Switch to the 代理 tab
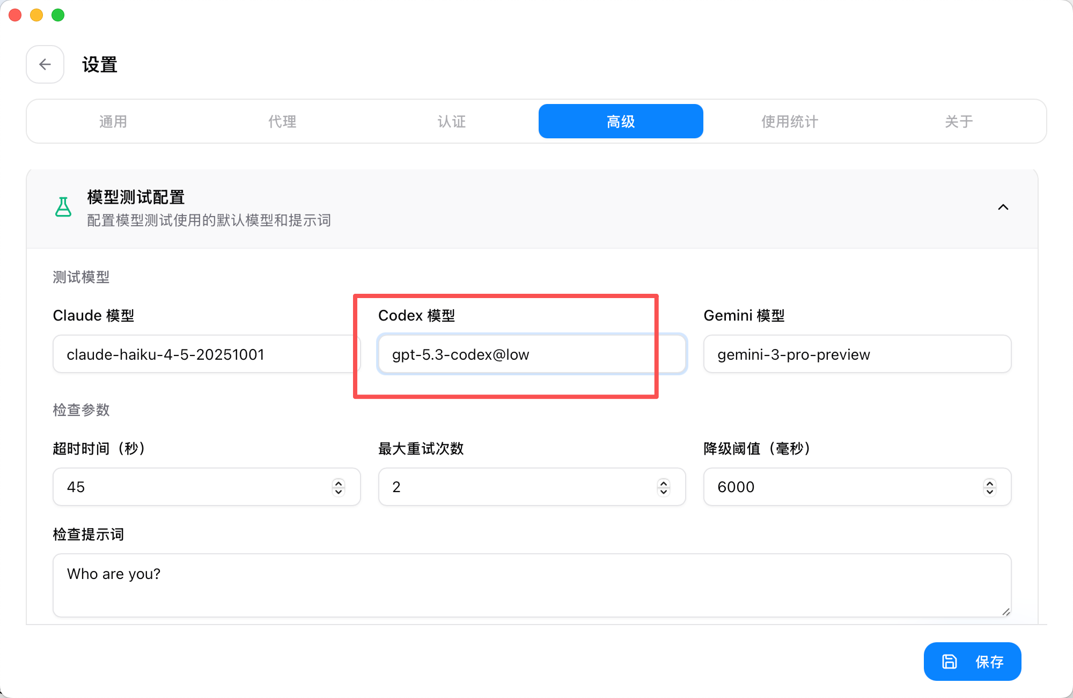1073x698 pixels. click(282, 121)
